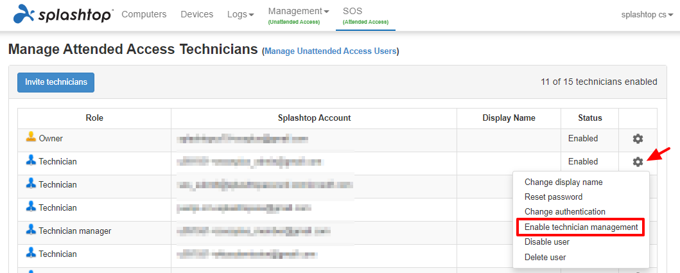
Task: Select Reset password menu entry
Action: coord(554,197)
